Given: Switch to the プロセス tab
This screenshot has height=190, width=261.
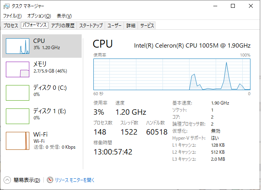Looking at the screenshot, I should click(x=11, y=26).
